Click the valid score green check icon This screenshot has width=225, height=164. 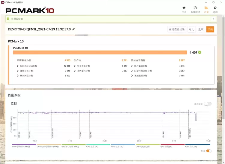[x=8, y=19]
